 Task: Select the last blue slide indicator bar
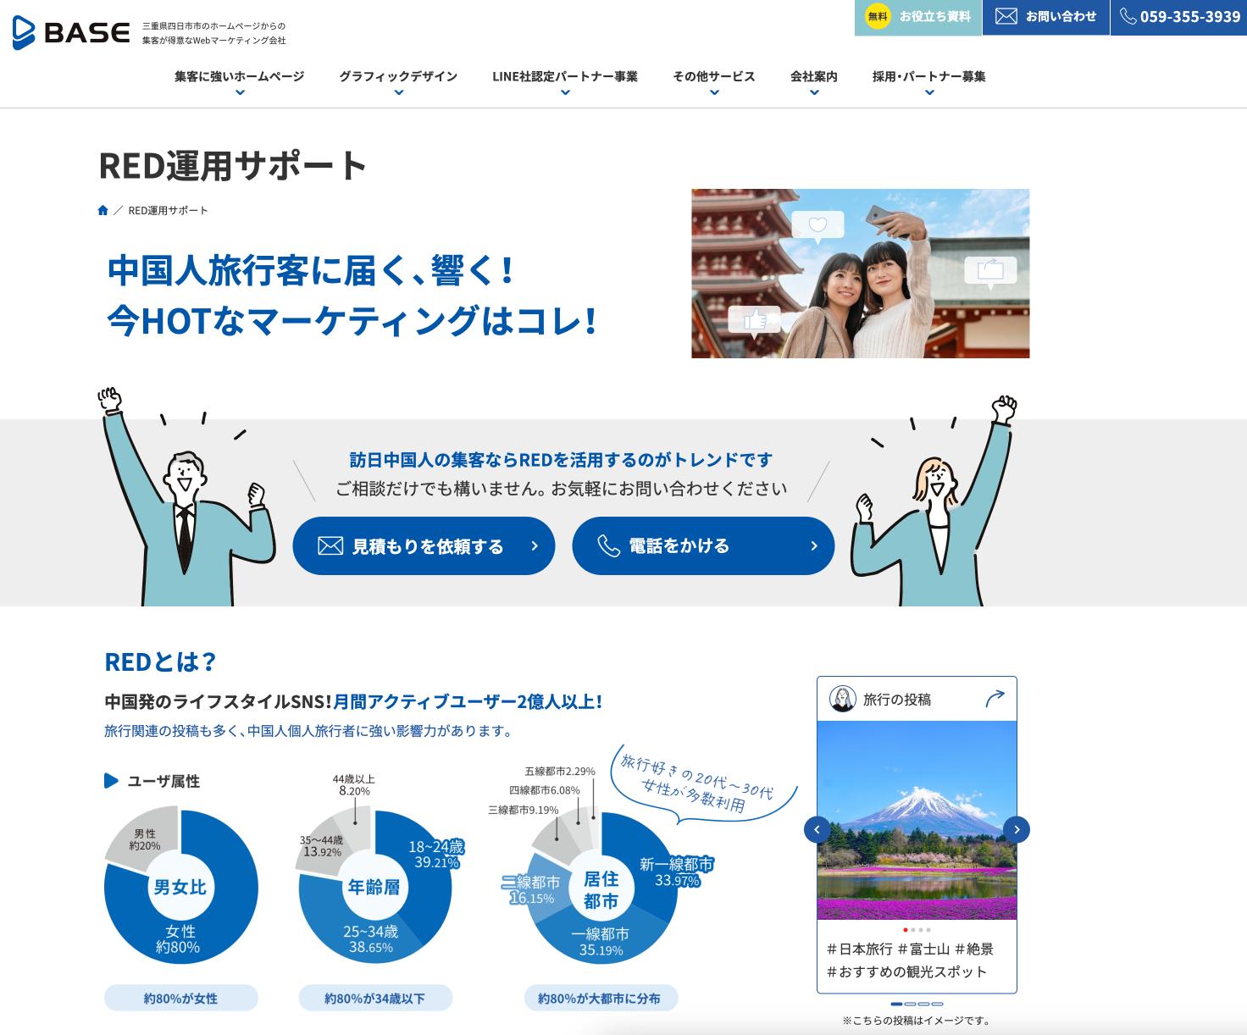click(937, 1004)
